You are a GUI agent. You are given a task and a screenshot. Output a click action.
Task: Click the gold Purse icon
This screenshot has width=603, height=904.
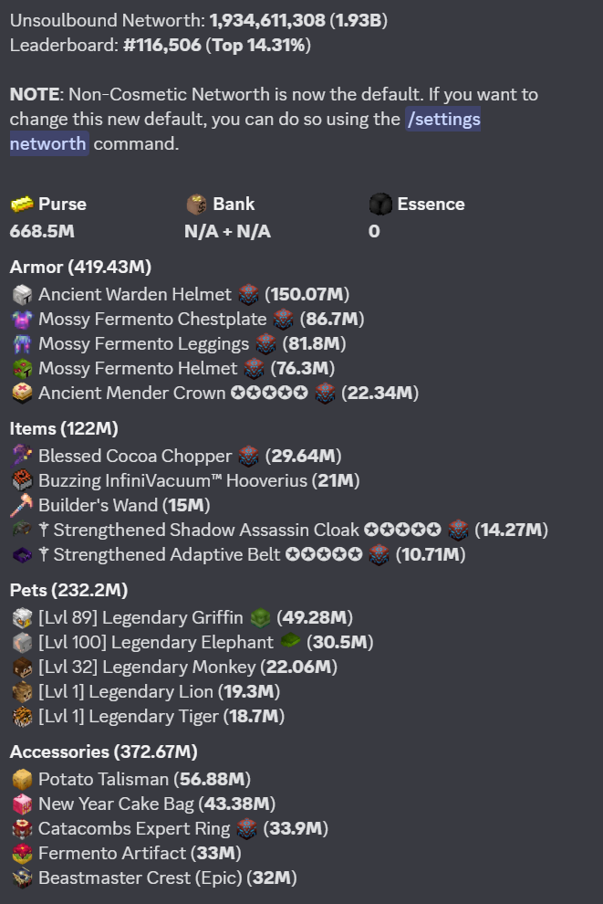pyautogui.click(x=22, y=204)
